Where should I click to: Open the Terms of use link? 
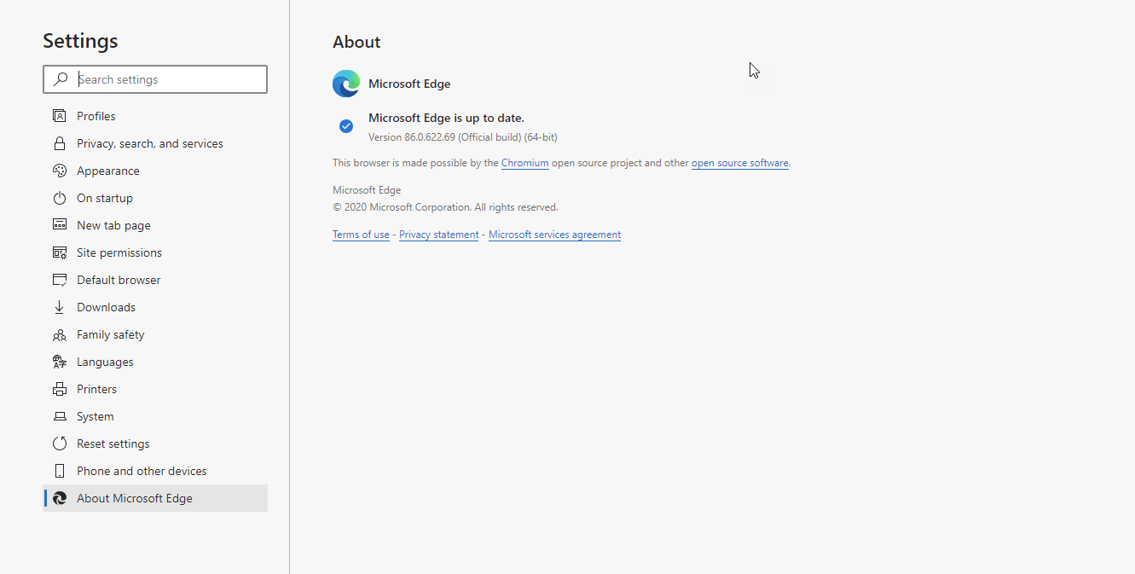coord(361,235)
